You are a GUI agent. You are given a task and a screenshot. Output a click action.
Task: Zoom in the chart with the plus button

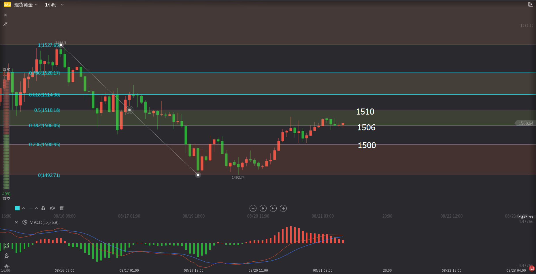tap(283, 208)
